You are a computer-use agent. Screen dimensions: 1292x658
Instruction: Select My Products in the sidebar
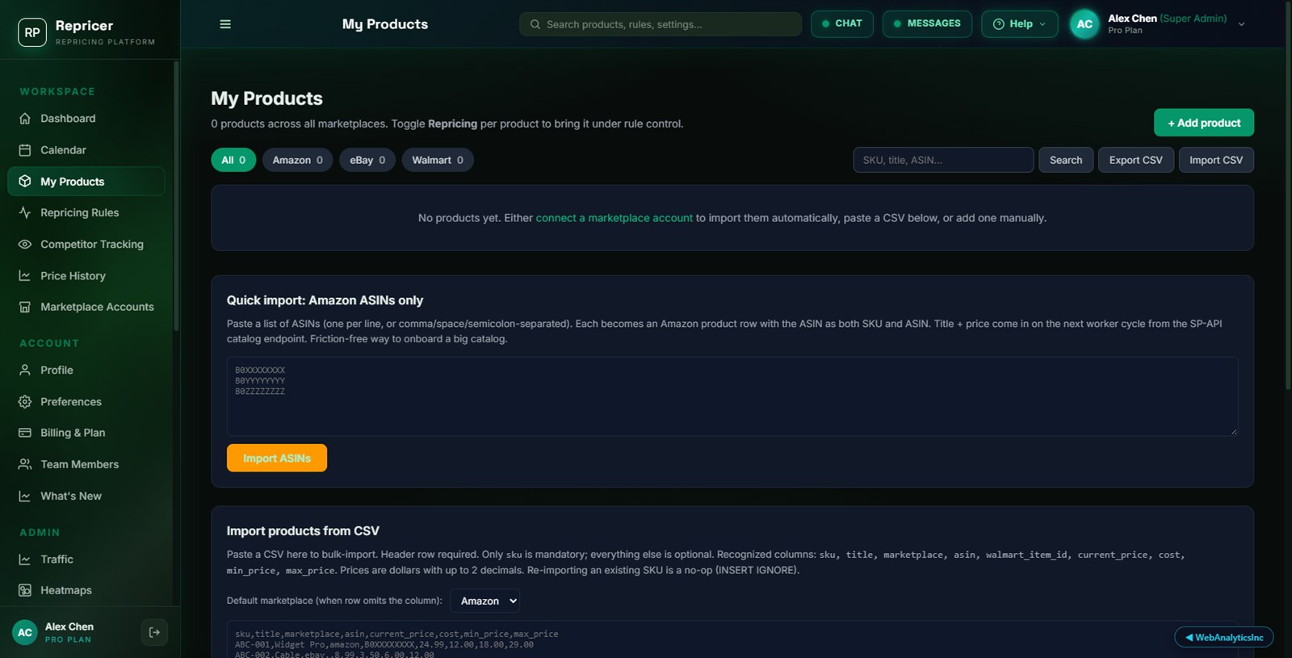coord(86,182)
